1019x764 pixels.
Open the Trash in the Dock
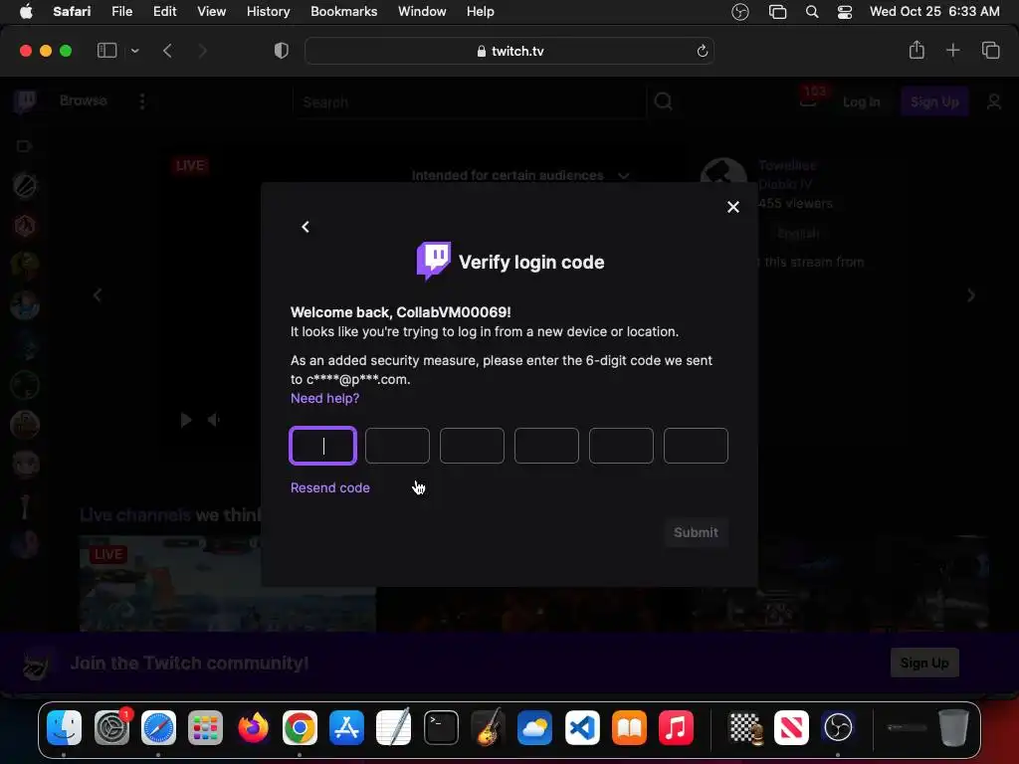952,727
